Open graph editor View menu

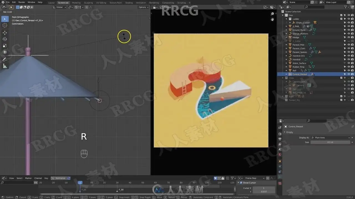11,178
